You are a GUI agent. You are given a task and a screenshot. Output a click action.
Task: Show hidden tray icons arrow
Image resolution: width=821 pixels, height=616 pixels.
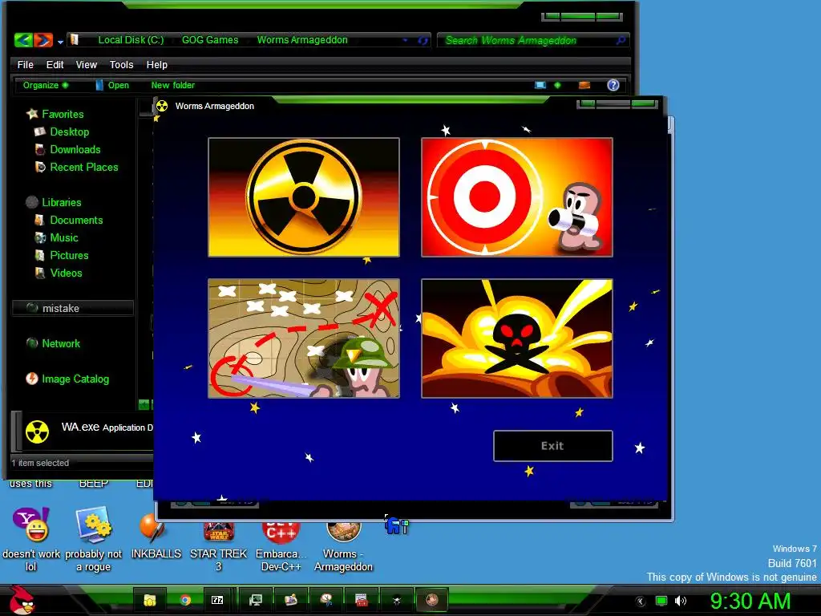(x=641, y=602)
